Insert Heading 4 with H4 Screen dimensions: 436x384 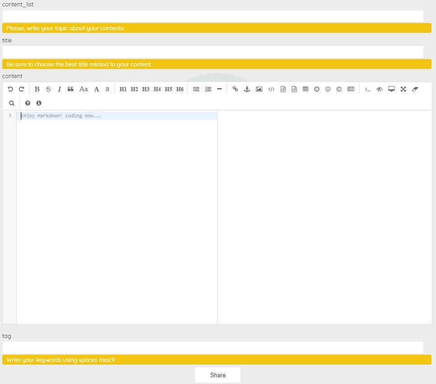tap(157, 89)
